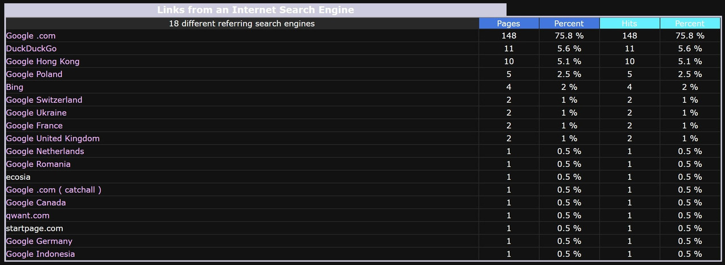The image size is (725, 265).
Task: Select the Pages percent 75.8 % for Google .com
Action: point(569,36)
